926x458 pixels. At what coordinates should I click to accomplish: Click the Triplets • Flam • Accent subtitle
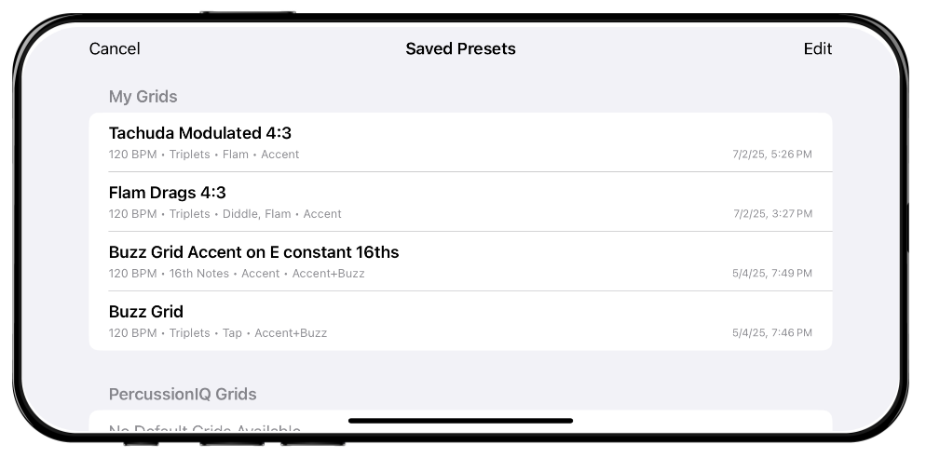point(234,155)
